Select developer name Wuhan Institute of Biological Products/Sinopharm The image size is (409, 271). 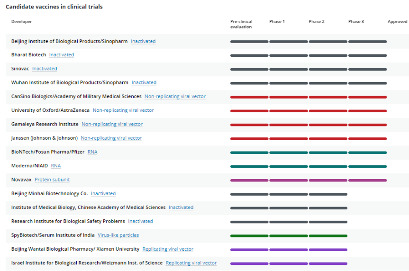click(x=70, y=82)
